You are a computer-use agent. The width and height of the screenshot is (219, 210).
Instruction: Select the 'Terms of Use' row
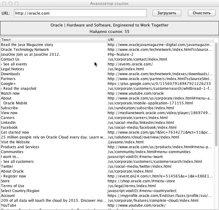coord(107,186)
